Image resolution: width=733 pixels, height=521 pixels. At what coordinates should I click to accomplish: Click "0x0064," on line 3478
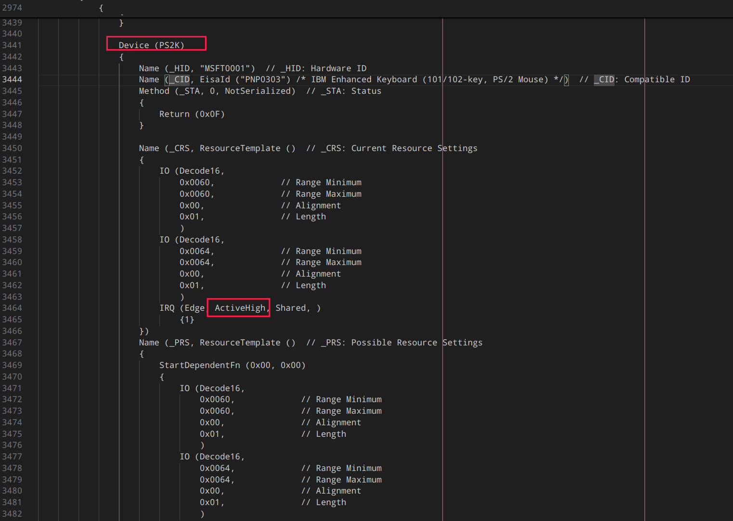click(x=217, y=468)
